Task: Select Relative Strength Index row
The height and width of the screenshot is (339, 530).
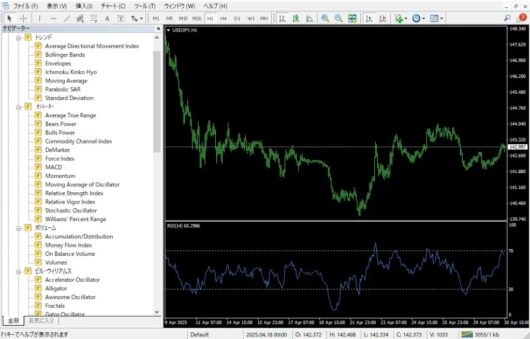Action: coord(75,193)
